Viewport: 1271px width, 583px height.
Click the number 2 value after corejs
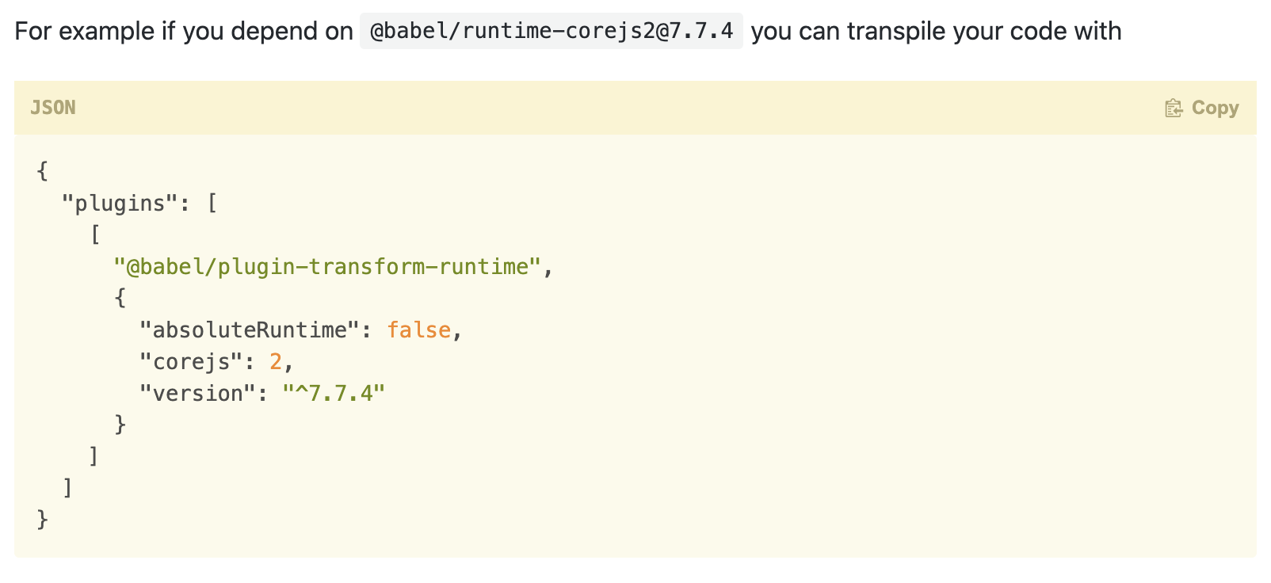276,362
